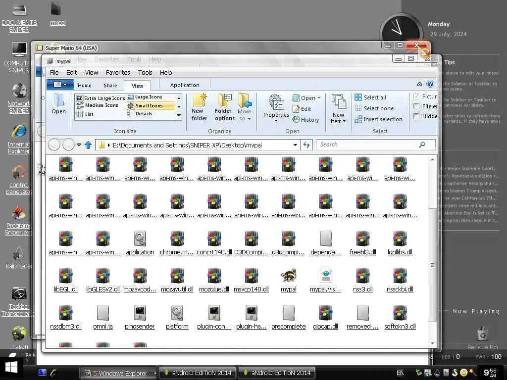The width and height of the screenshot is (507, 380).
Task: Select libGLESv2.dll file
Action: [x=103, y=280]
